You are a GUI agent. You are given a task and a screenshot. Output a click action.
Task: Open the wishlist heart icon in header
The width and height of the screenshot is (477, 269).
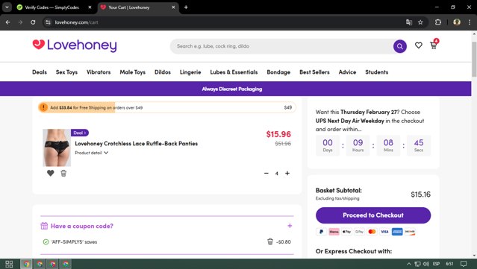[x=419, y=45]
